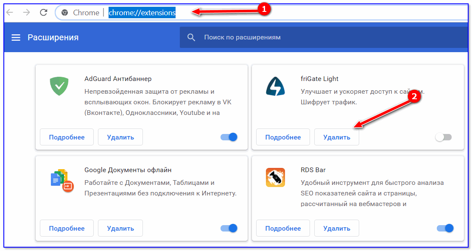Click the RDS Bar description Удобный инструмент
Image resolution: width=472 pixels, height=251 pixels.
click(x=372, y=193)
